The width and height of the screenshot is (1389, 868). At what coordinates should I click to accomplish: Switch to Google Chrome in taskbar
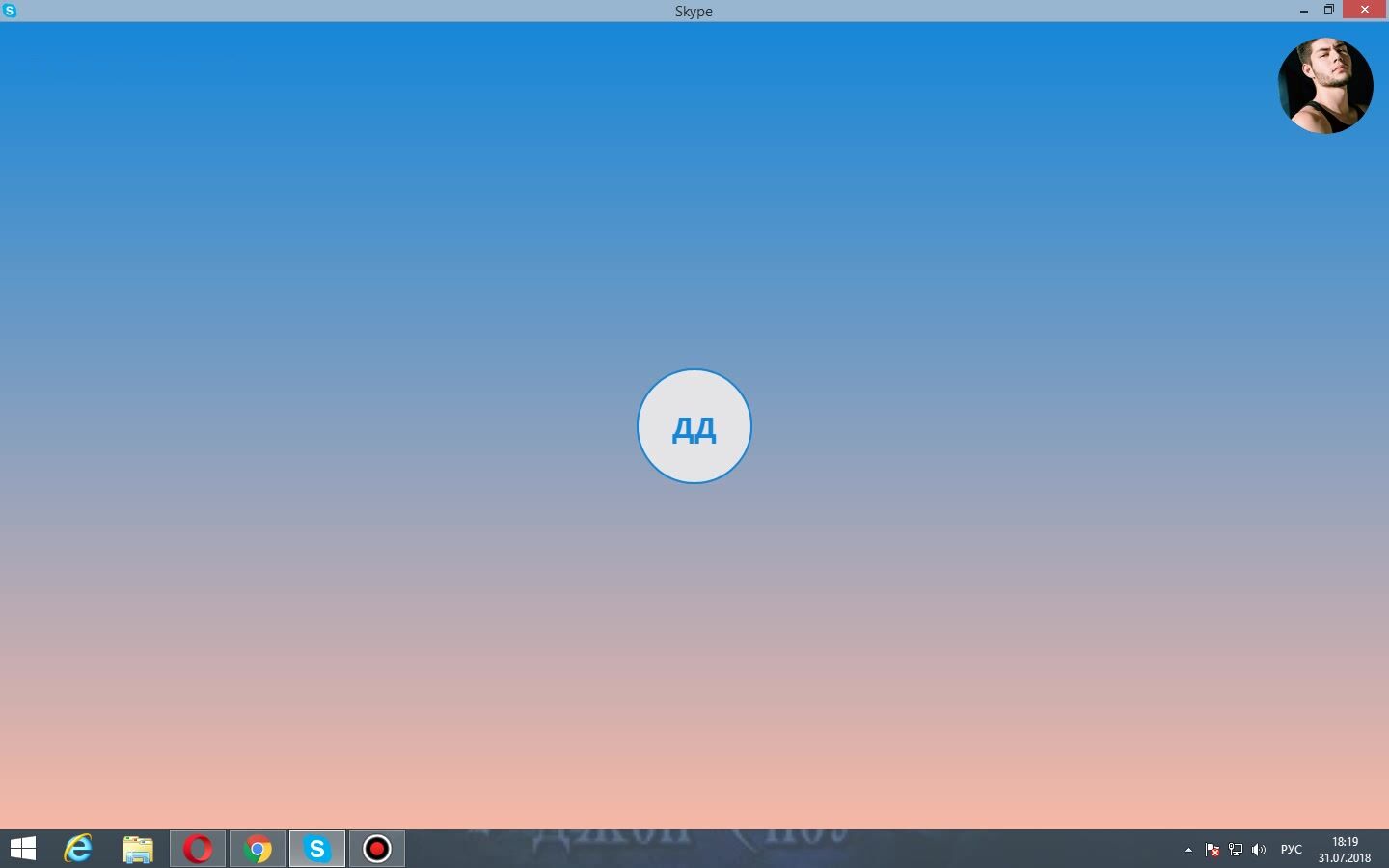[x=258, y=849]
